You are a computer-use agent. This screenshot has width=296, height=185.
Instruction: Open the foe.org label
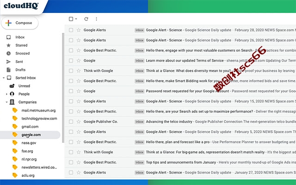pyautogui.click(x=27, y=151)
